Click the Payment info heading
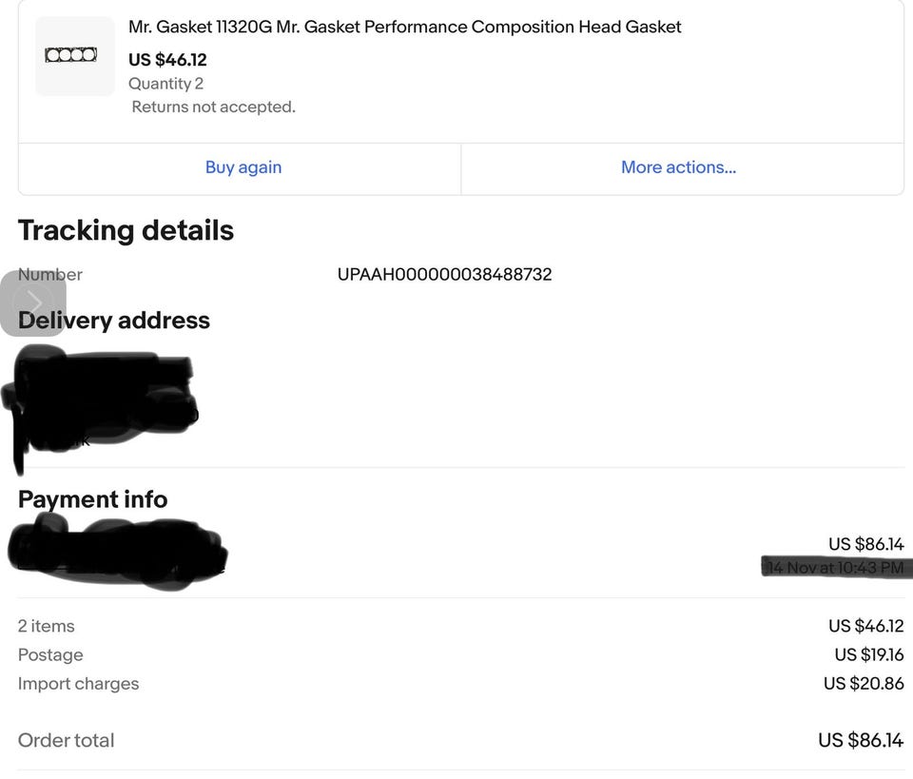 [92, 499]
